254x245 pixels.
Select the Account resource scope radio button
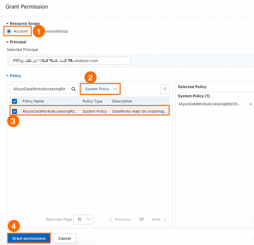click(x=9, y=31)
